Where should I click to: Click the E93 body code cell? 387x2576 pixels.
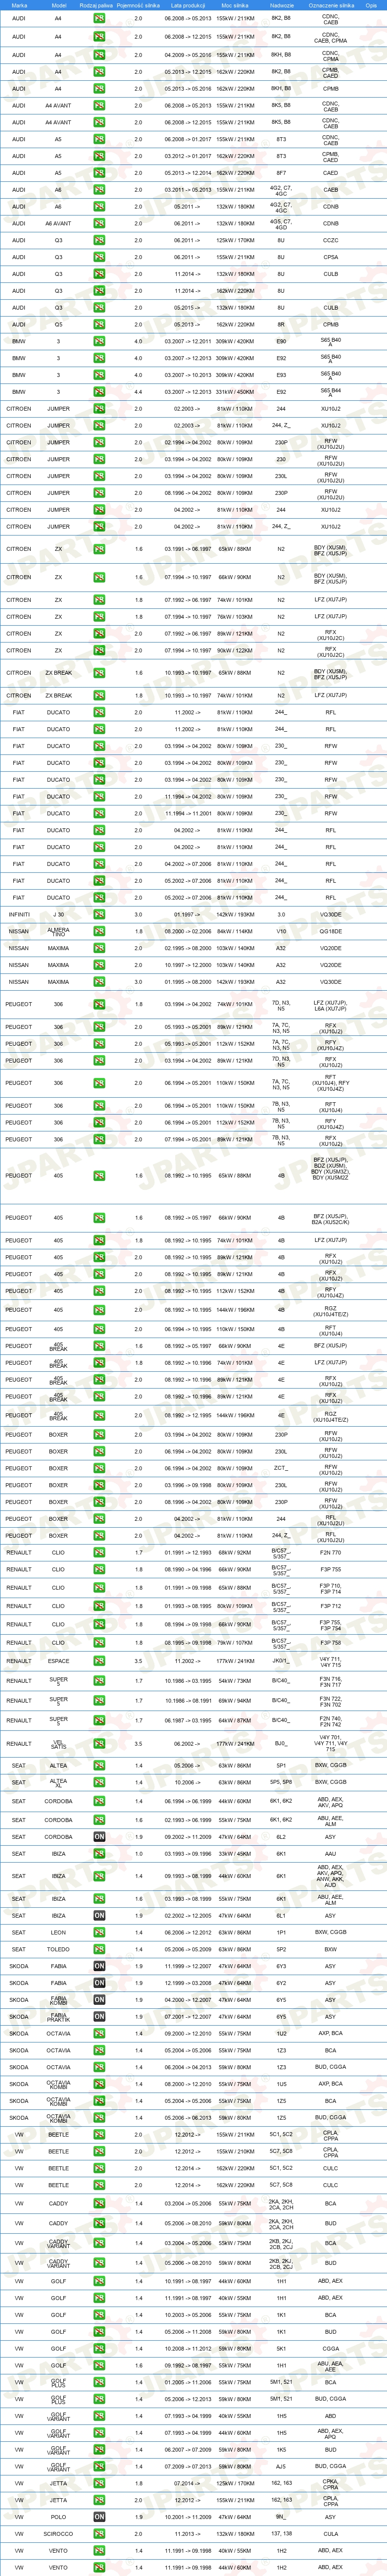(x=281, y=375)
